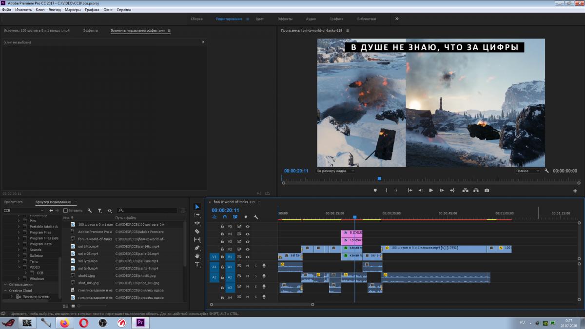Activate the Ripple Edit tool
585x329 pixels.
click(197, 223)
